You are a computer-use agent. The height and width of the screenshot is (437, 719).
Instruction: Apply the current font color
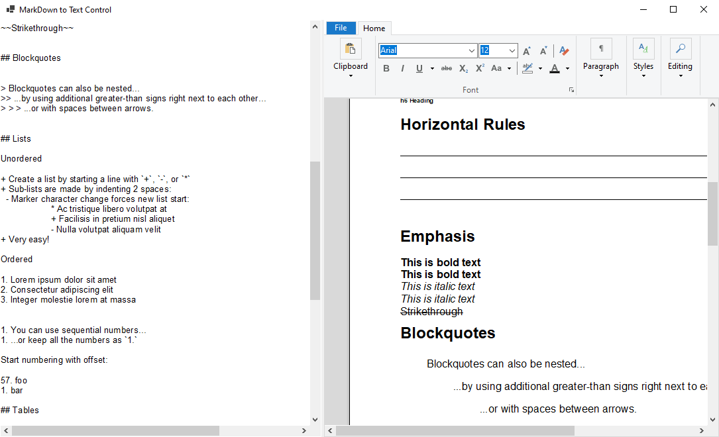tap(555, 68)
